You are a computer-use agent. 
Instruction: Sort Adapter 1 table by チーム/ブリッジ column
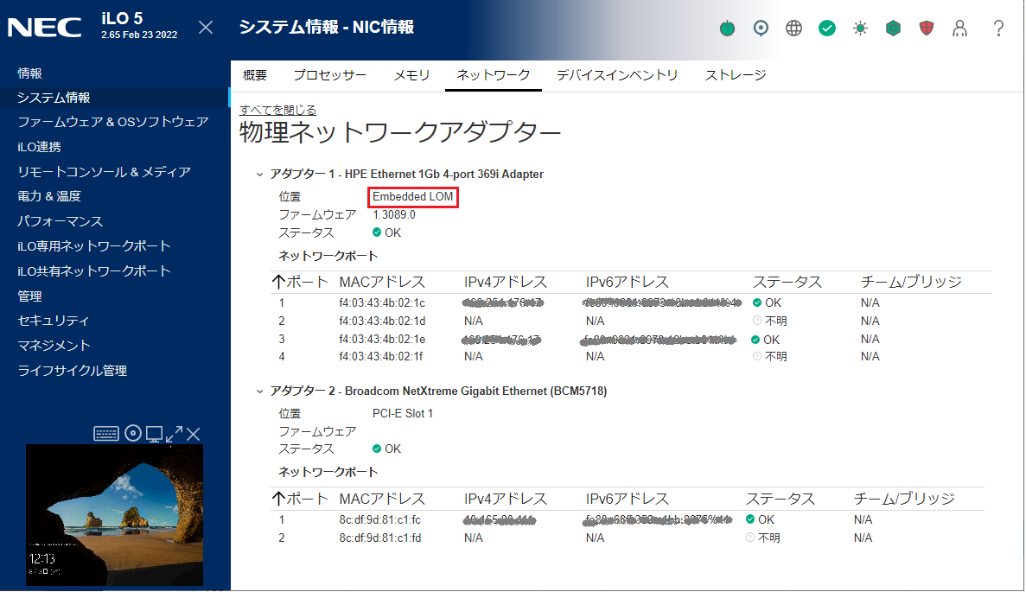coord(911,282)
